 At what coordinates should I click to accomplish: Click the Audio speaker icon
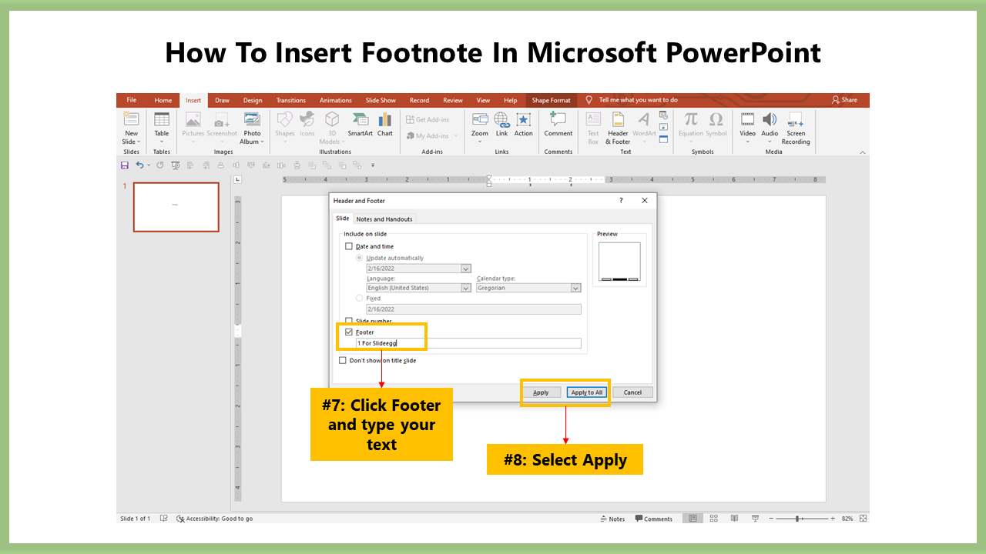[770, 119]
